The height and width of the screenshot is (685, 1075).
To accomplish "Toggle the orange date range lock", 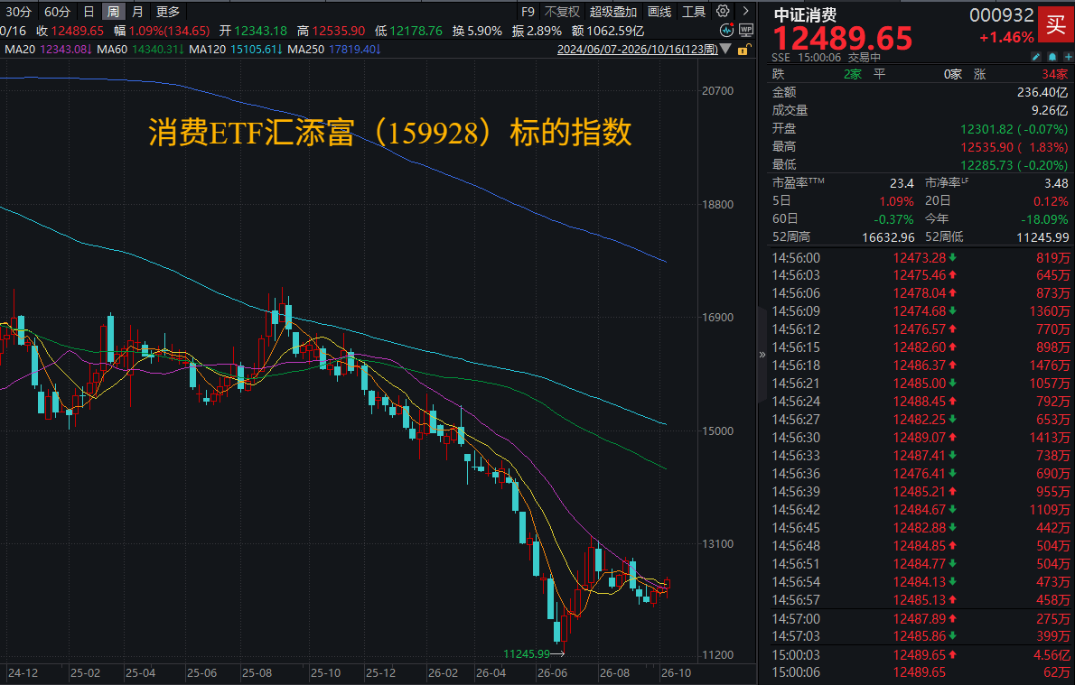I will [743, 50].
